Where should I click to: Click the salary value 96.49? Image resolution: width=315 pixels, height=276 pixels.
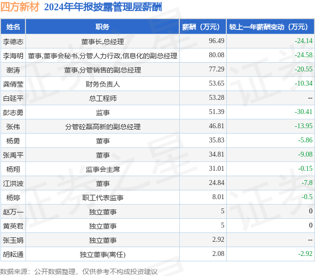point(217,41)
